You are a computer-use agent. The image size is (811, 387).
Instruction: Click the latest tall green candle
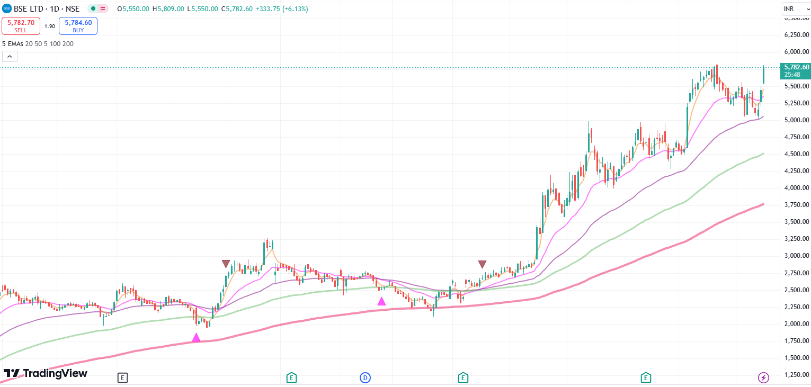point(763,75)
